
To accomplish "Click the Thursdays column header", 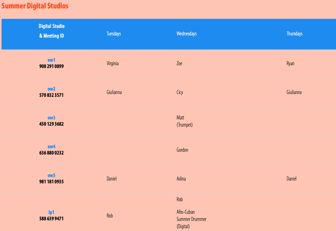I will 294,34.
